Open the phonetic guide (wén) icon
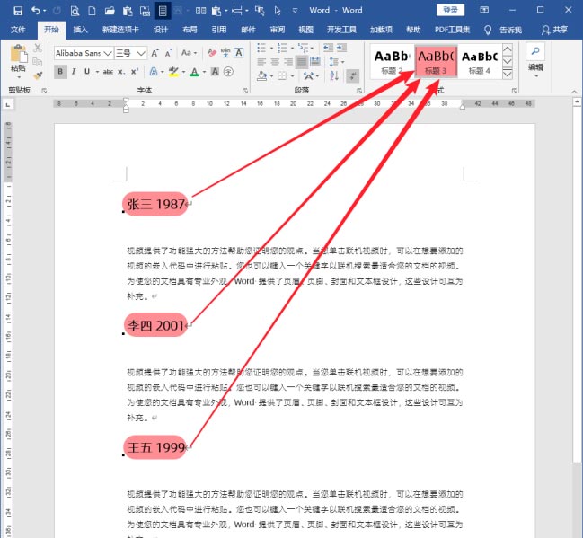 tap(225, 53)
